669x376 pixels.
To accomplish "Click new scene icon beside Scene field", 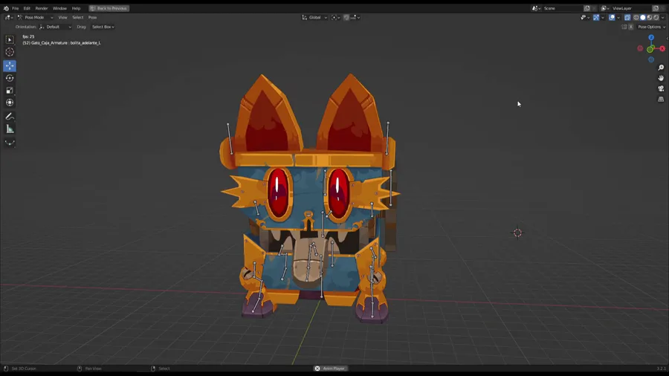I will 587,8.
